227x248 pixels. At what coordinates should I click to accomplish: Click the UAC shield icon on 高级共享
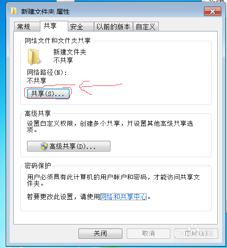44,146
